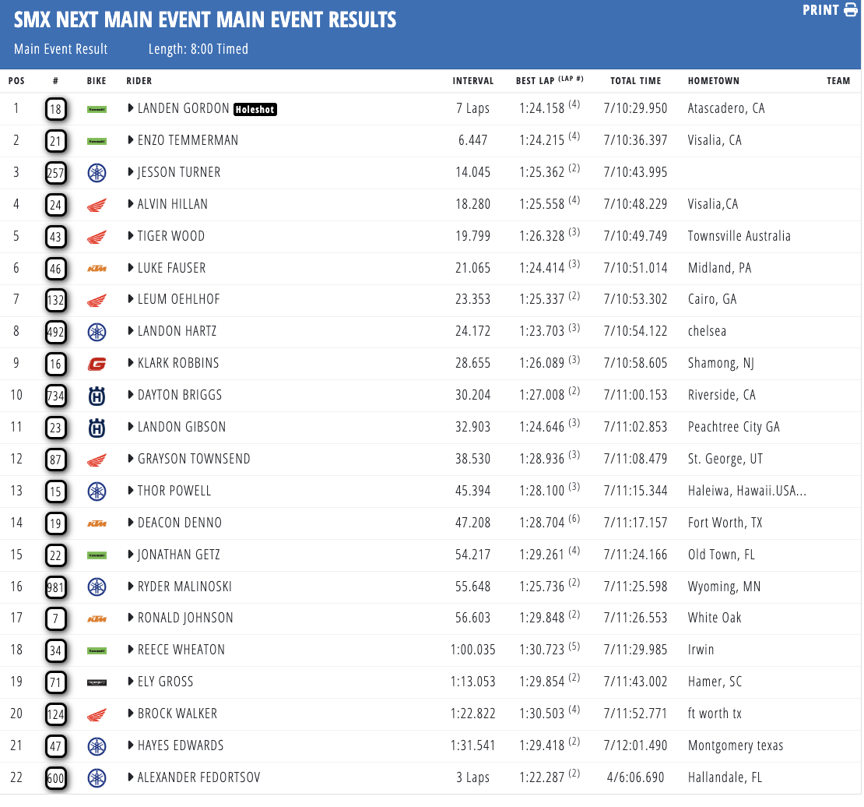
Task: Expand Enzo Temmerman's rider row
Action: 131,141
